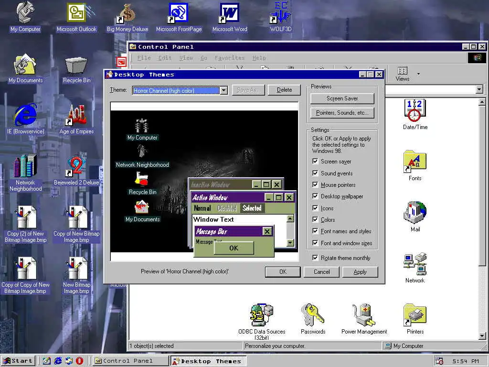Viewport: 489px width, 367px height.
Task: Click the Desktop Themes taskbar button
Action: click(x=208, y=361)
